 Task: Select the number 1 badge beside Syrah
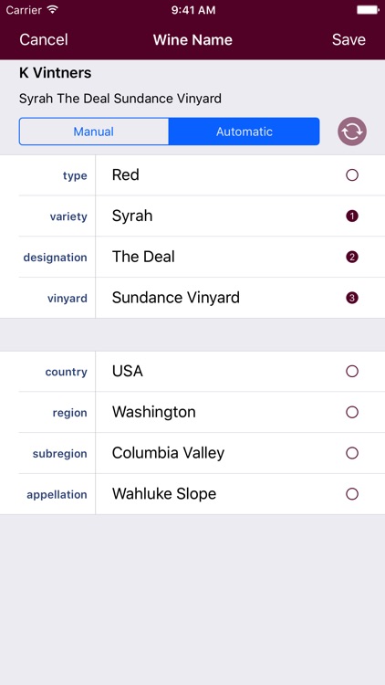(x=352, y=216)
